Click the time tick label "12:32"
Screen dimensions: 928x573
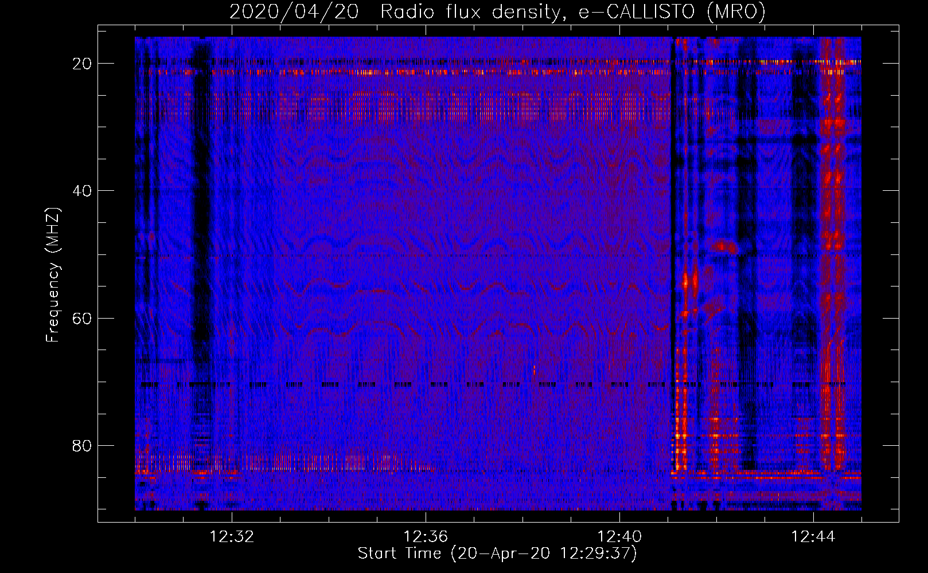232,537
